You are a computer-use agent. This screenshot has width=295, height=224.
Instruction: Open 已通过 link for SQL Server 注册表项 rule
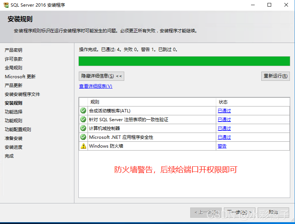(x=224, y=120)
